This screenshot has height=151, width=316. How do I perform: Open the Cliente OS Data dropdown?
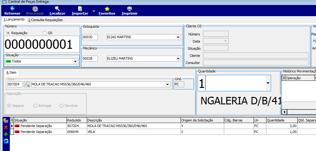(x=225, y=41)
